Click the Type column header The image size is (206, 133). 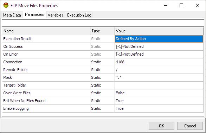102,31
